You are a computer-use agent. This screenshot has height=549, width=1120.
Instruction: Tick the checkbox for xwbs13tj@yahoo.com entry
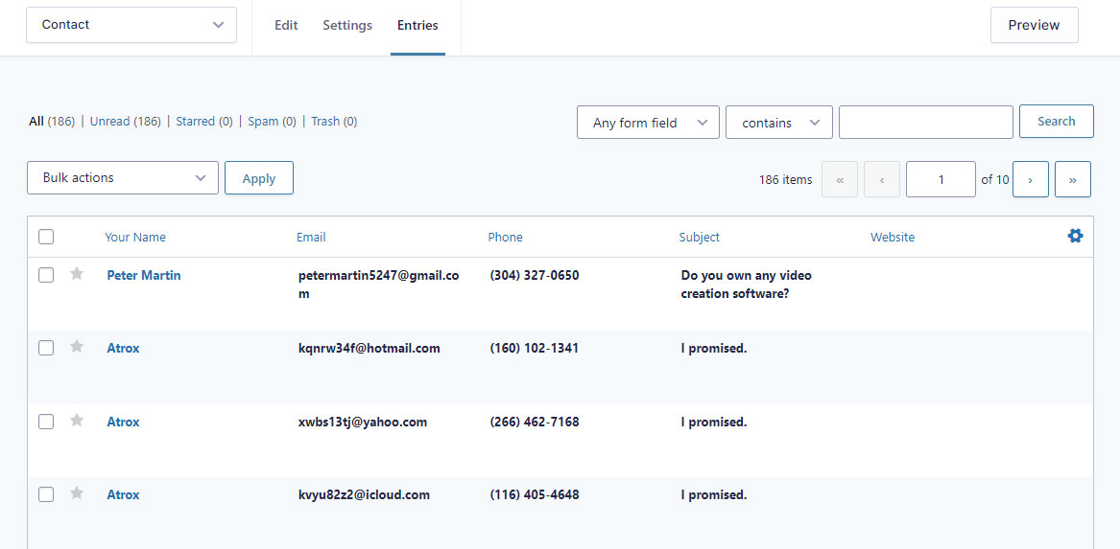point(46,422)
